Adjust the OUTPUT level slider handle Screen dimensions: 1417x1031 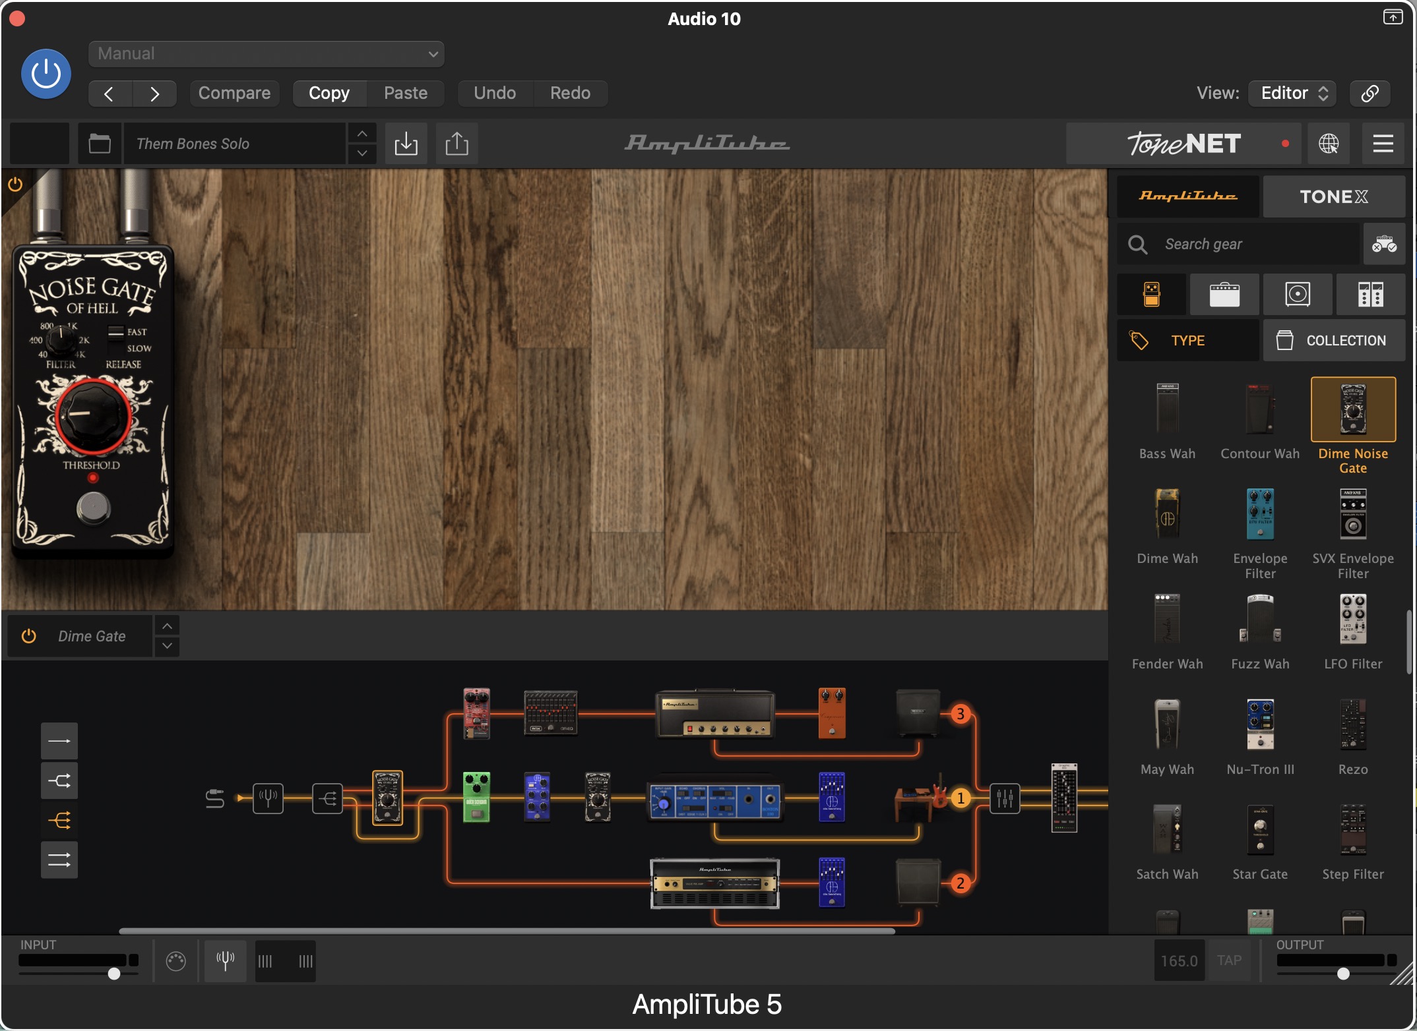pos(1343,974)
